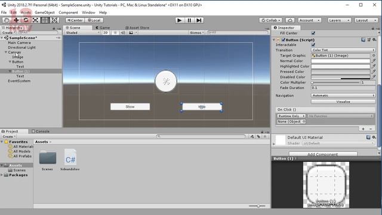Image resolution: width=382 pixels, height=215 pixels.
Task: Toggle Fill Center checkbox
Action: coord(313,33)
